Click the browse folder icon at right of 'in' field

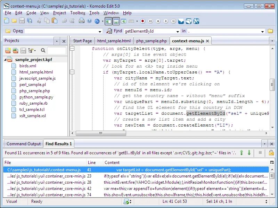coord(270,31)
